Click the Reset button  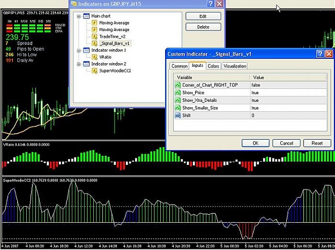[317, 143]
